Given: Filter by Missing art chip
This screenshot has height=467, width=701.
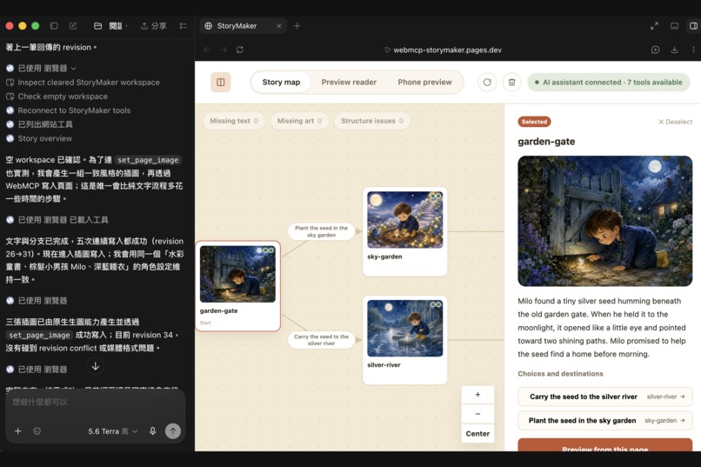Looking at the screenshot, I should 299,121.
